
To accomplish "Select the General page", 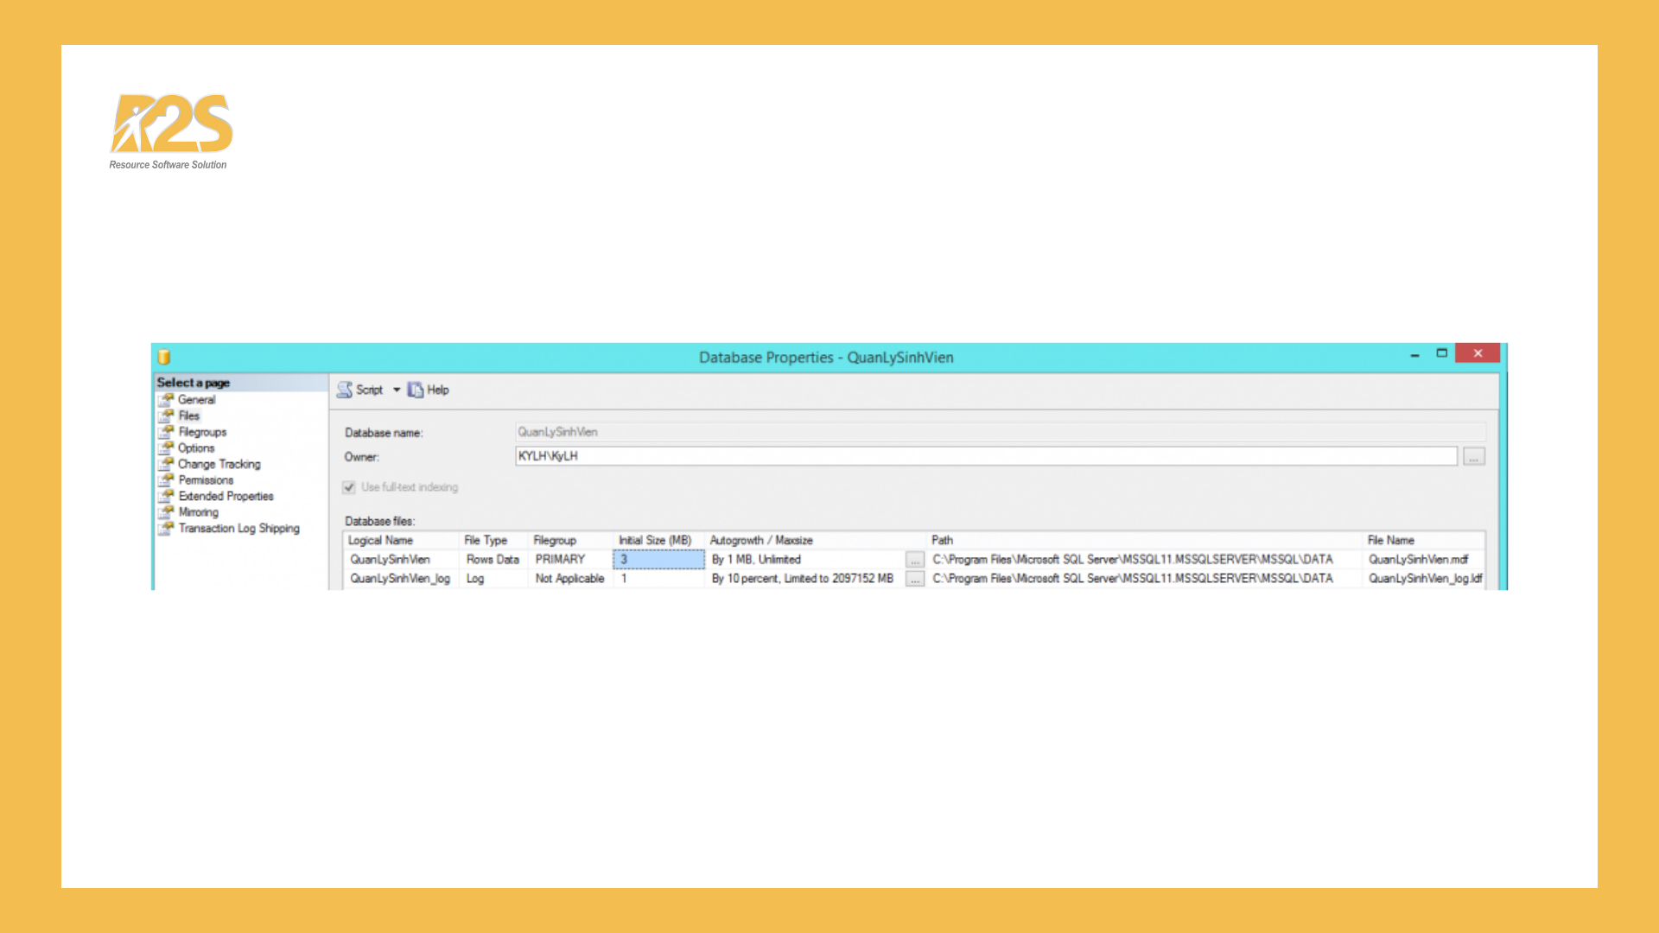I will (x=196, y=399).
